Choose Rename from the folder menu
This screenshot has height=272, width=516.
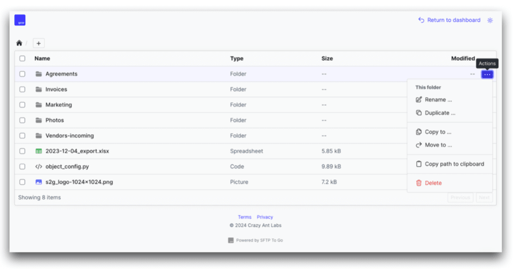438,100
